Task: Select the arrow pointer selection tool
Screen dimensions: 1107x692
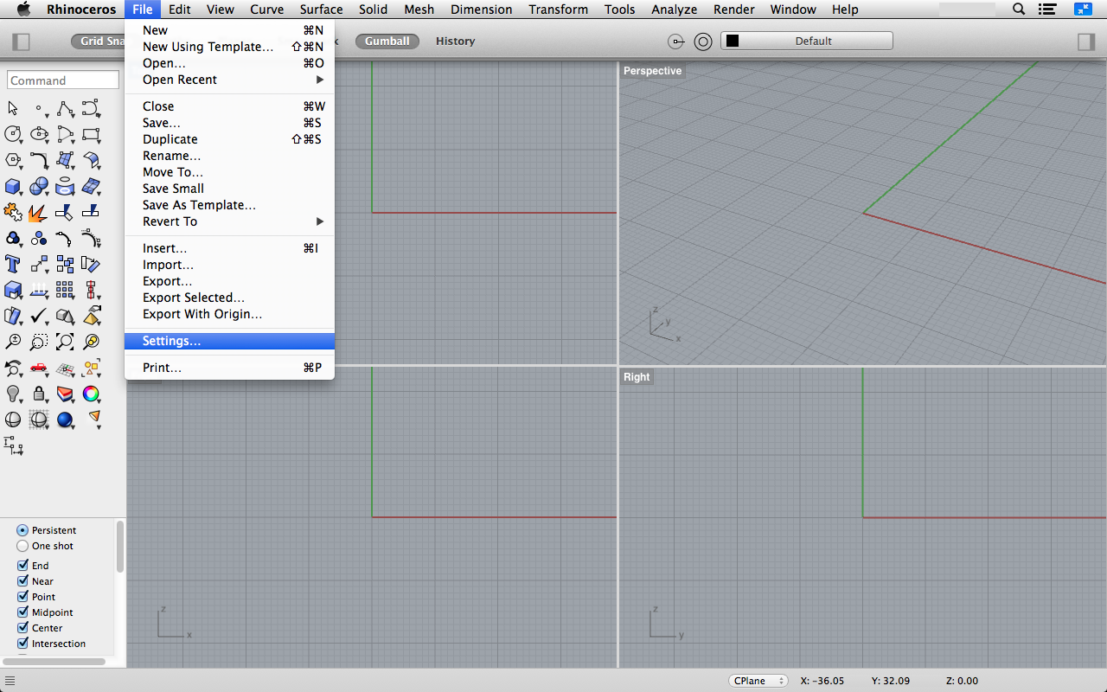Action: (x=13, y=108)
